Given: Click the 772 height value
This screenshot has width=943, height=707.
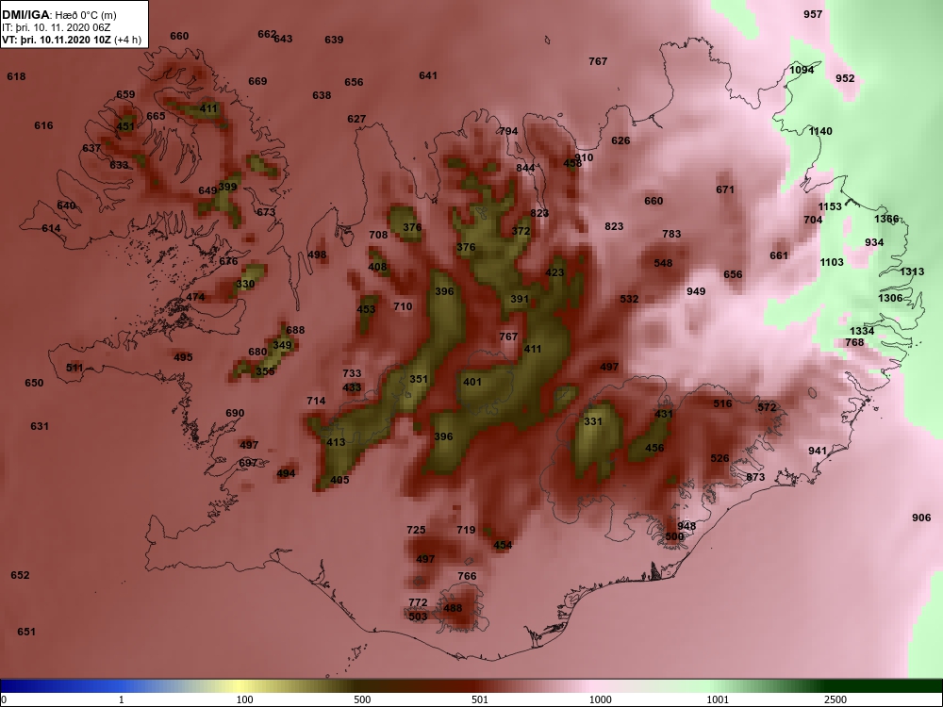Looking at the screenshot, I should coord(418,602).
